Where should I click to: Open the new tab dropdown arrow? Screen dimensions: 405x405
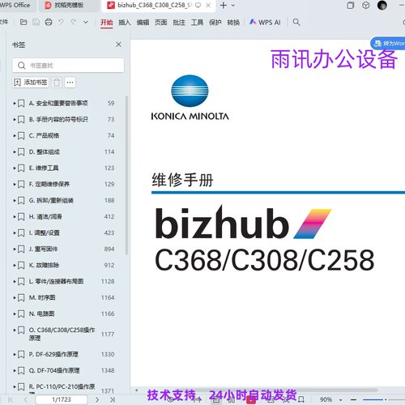click(233, 6)
